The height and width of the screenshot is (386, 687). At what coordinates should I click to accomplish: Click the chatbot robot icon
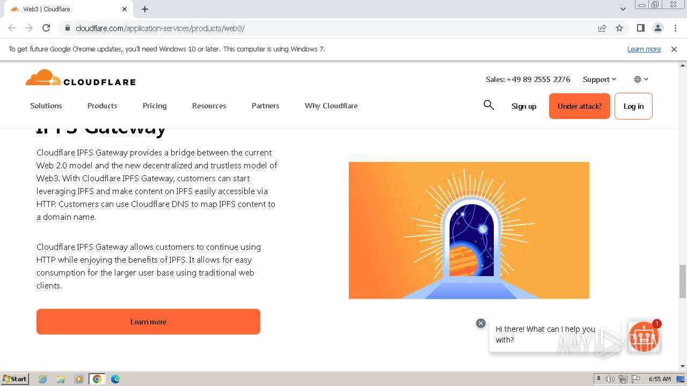pyautogui.click(x=644, y=337)
